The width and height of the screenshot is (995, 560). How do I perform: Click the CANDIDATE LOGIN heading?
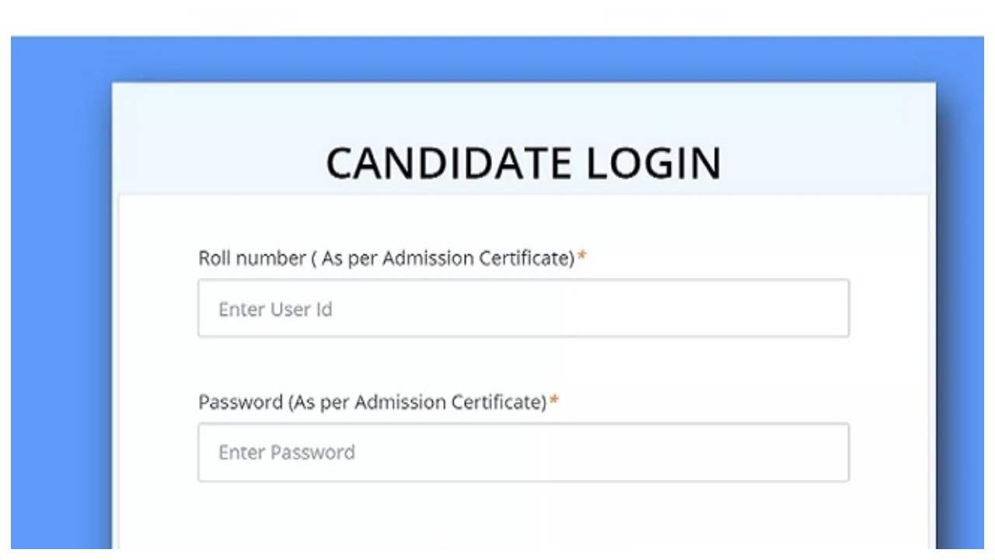tap(523, 163)
